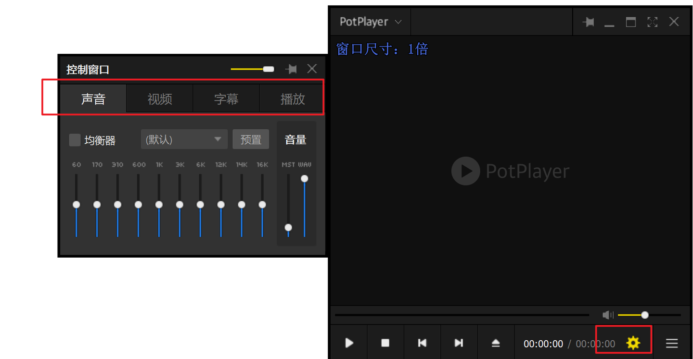
Task: Mute audio using the speaker icon
Action: tap(608, 315)
